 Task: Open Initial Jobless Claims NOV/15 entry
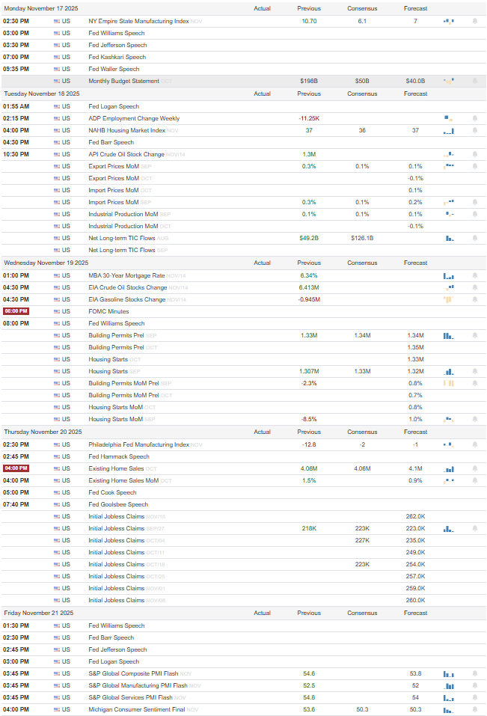117,516
